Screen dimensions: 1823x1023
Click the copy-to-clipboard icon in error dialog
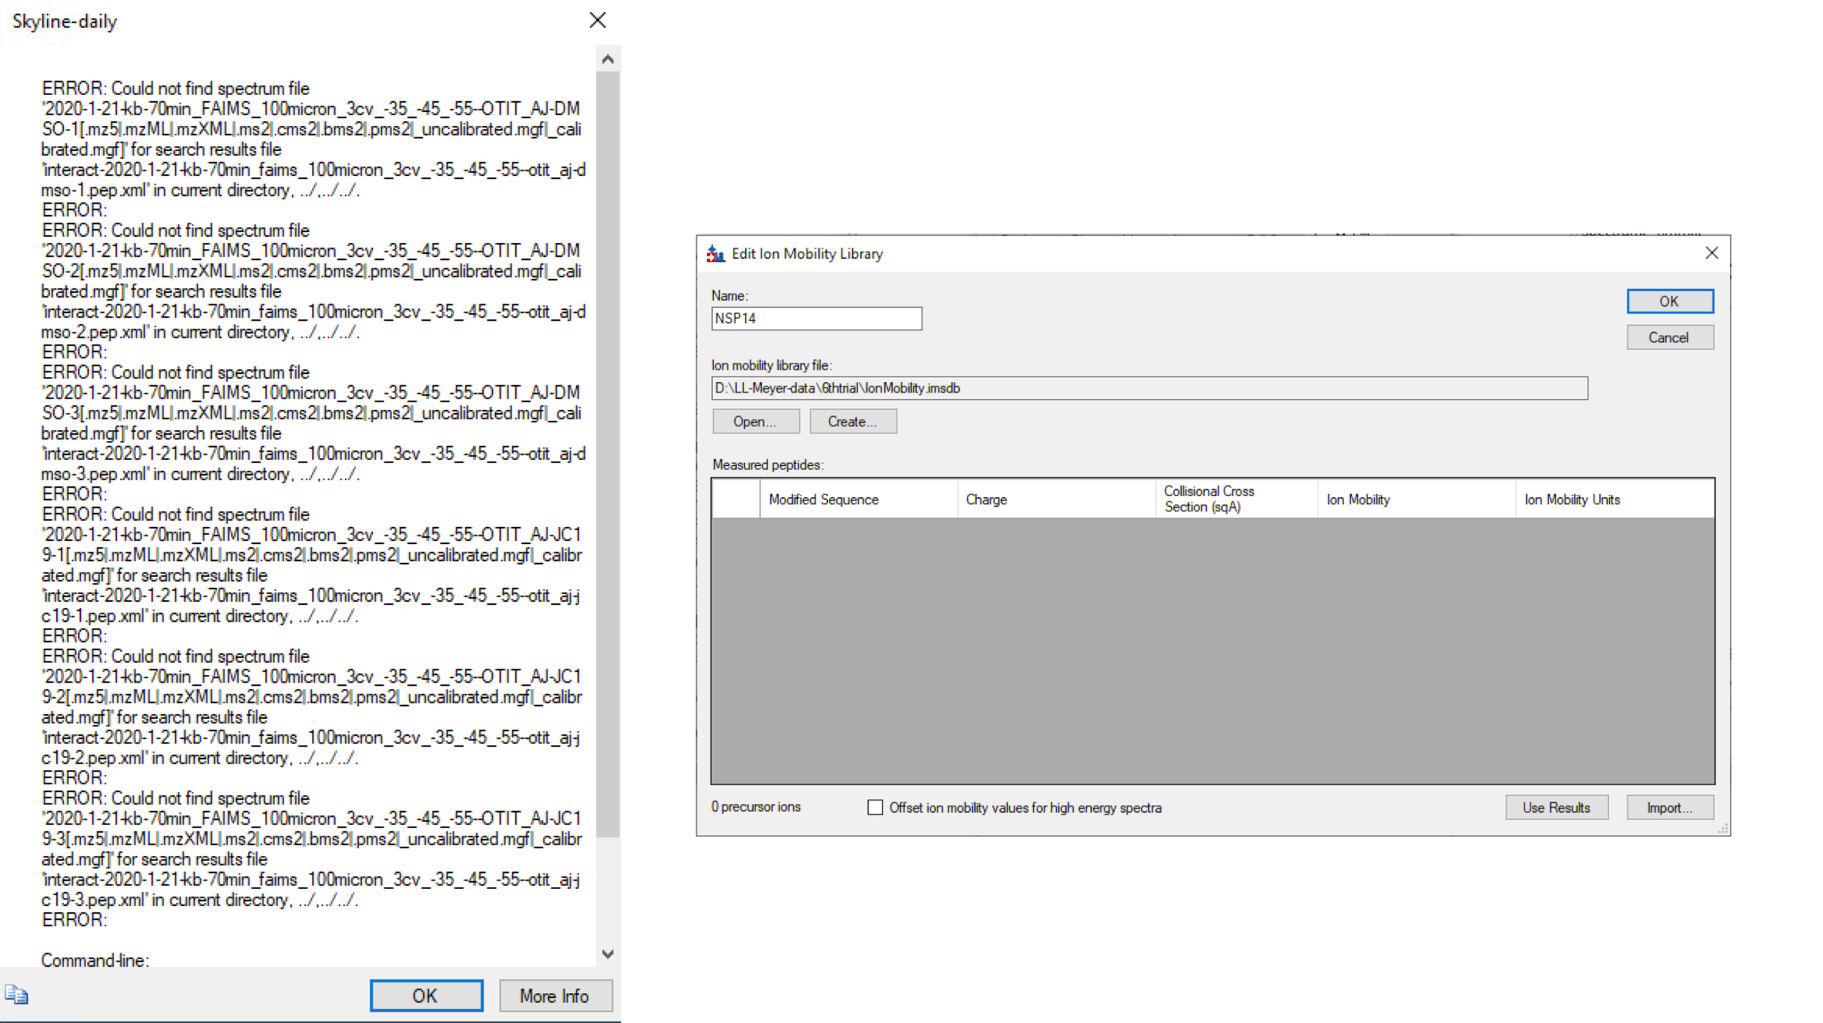pos(16,995)
